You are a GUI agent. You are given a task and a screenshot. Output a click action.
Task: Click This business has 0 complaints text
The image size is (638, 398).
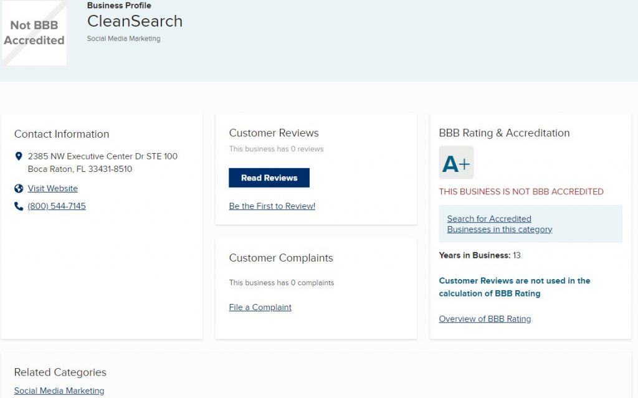(x=282, y=283)
